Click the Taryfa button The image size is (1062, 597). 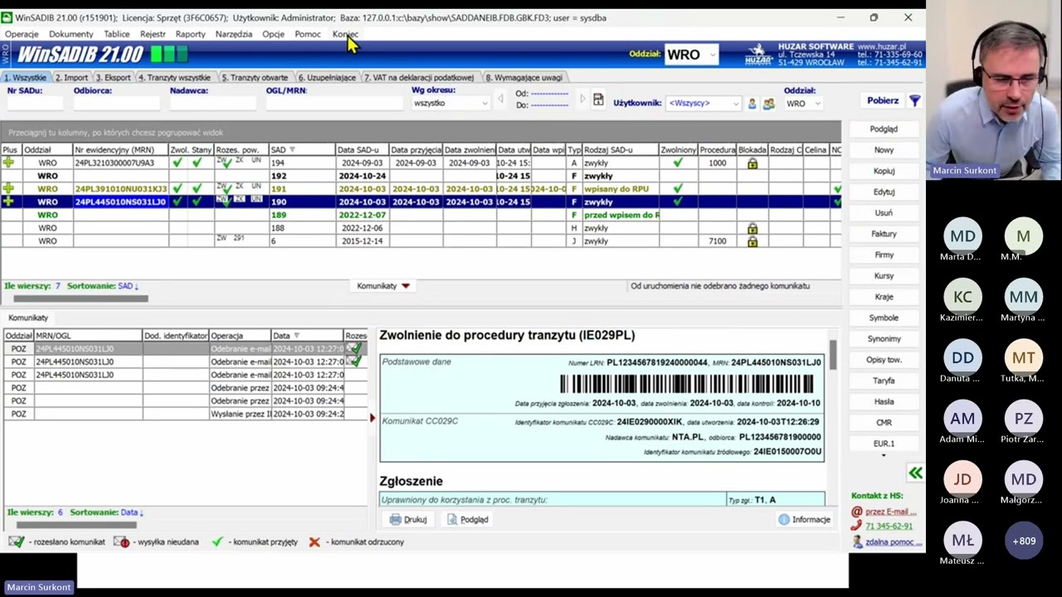point(884,381)
